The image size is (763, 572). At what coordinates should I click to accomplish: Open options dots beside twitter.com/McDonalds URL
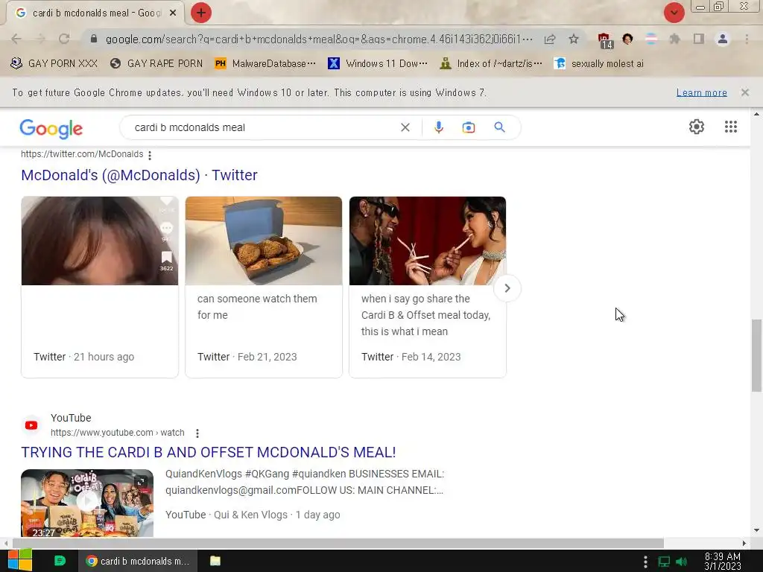pyautogui.click(x=150, y=155)
